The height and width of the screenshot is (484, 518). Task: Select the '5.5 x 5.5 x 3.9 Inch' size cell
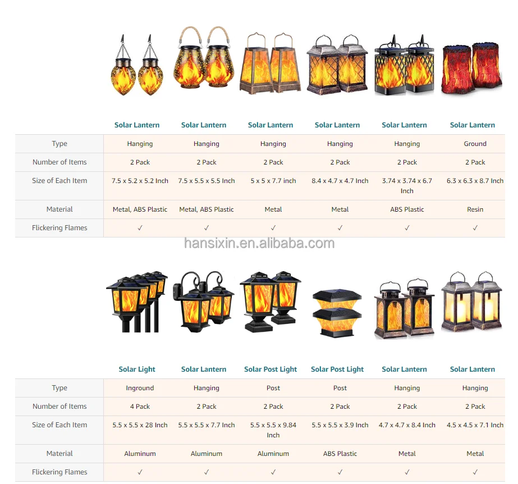coord(340,425)
